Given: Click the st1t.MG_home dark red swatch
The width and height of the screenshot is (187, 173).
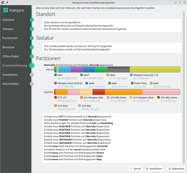Looking at the screenshot, I should [x=158, y=97].
